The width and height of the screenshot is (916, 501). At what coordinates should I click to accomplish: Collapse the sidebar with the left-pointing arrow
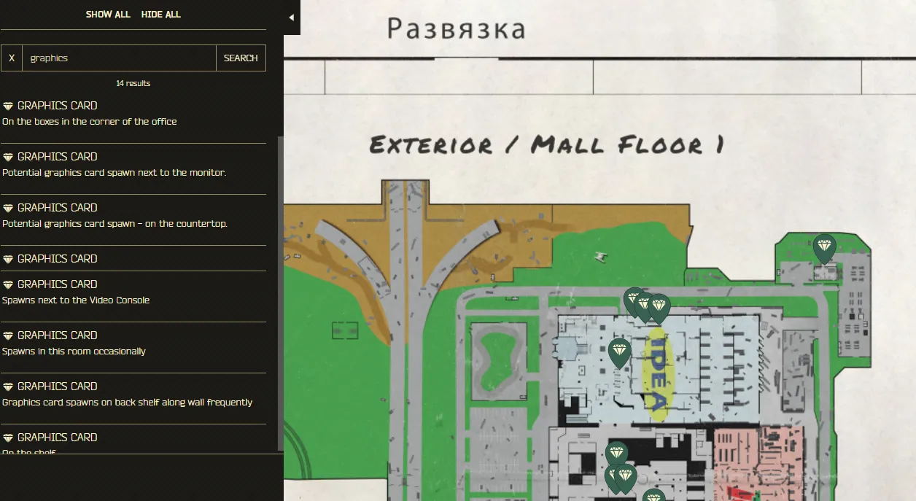[291, 17]
